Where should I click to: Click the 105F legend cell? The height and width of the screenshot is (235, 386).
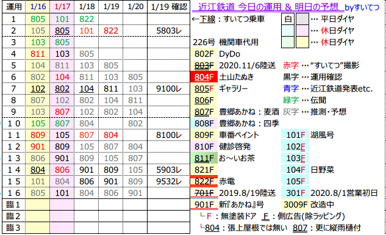click(x=295, y=181)
